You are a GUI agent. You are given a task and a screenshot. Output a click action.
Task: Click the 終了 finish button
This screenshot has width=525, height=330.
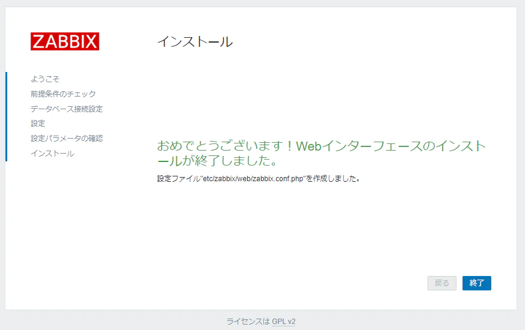476,283
